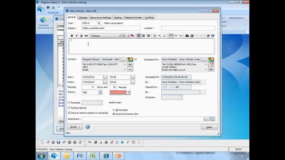Click the magnifier lookup icon in the Type field
285x160 pixels.
tap(99, 23)
